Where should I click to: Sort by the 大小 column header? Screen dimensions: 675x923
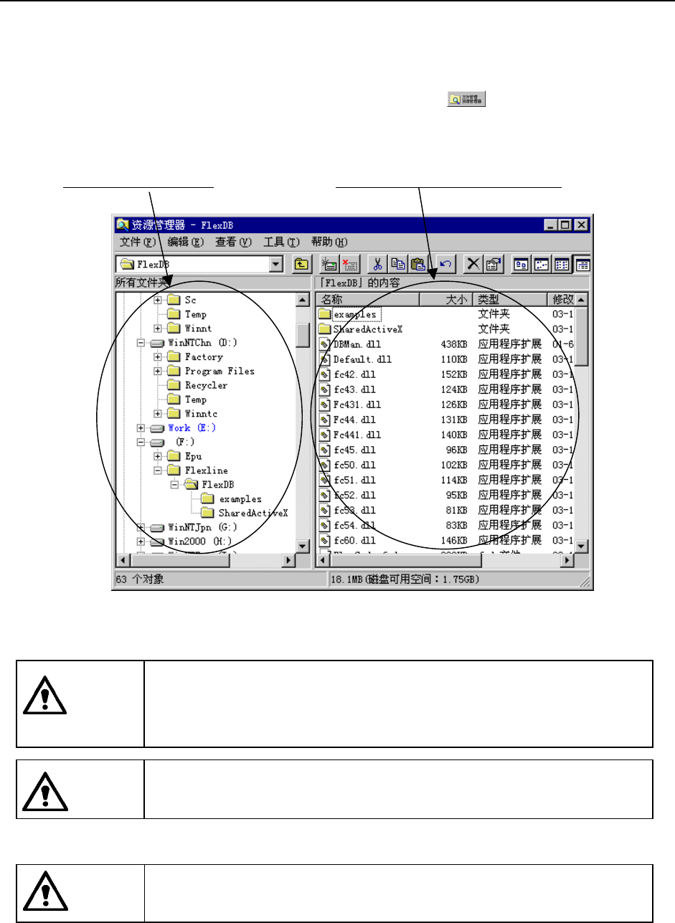pyautogui.click(x=447, y=299)
